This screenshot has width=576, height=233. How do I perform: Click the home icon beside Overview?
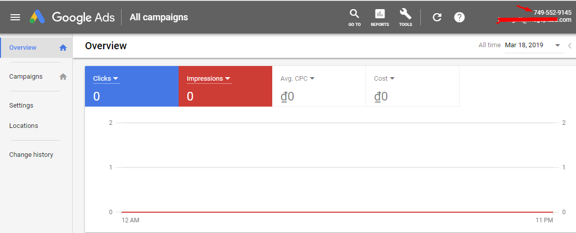63,48
